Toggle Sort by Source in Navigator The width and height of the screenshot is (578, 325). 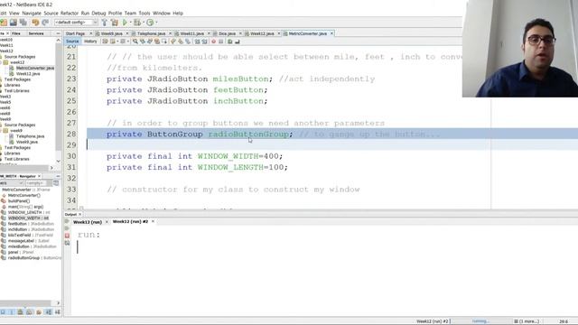[58, 312]
